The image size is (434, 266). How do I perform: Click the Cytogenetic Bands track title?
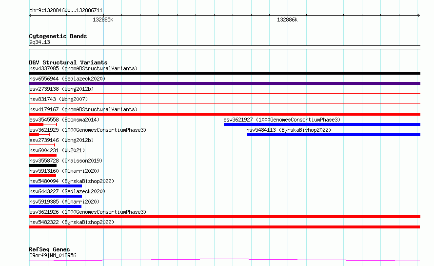click(x=58, y=36)
